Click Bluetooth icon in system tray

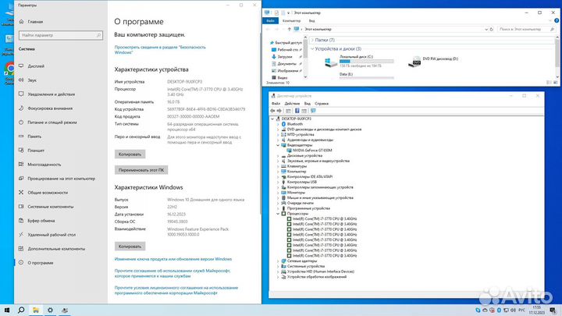click(x=499, y=311)
